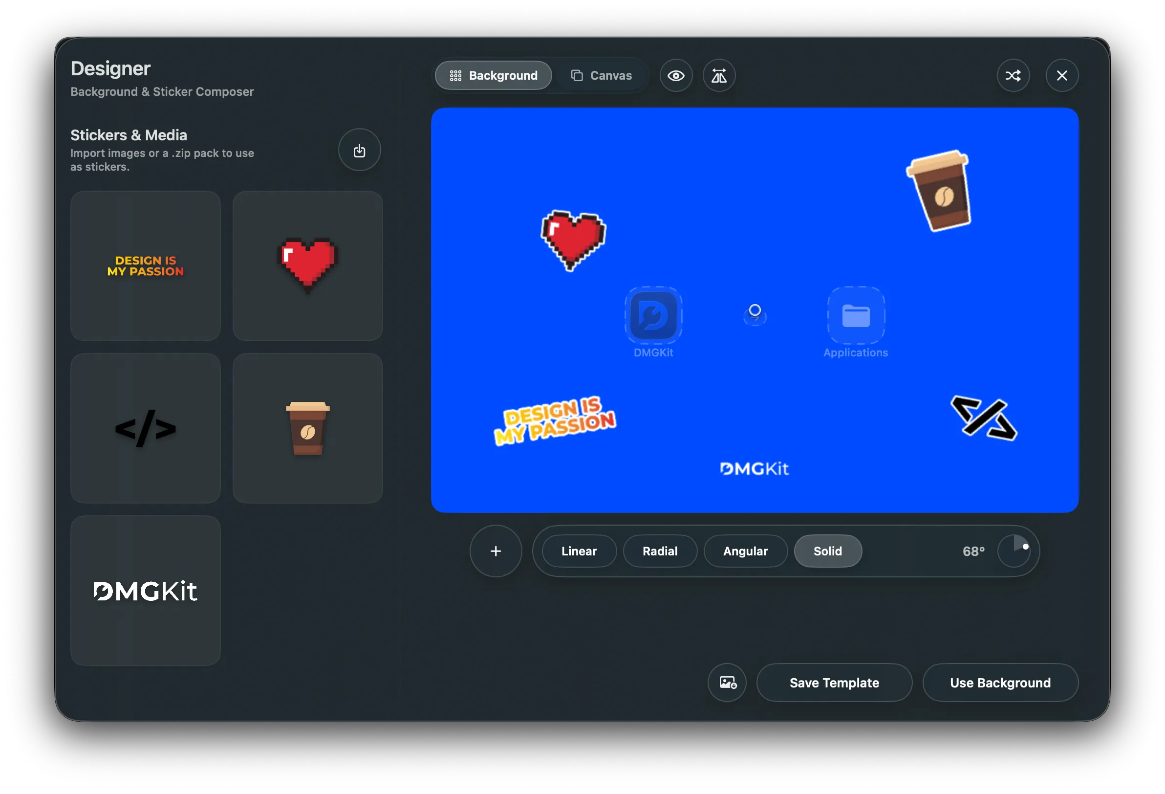Click the DMGKit app icon placeholder
This screenshot has height=794, width=1165.
(653, 315)
